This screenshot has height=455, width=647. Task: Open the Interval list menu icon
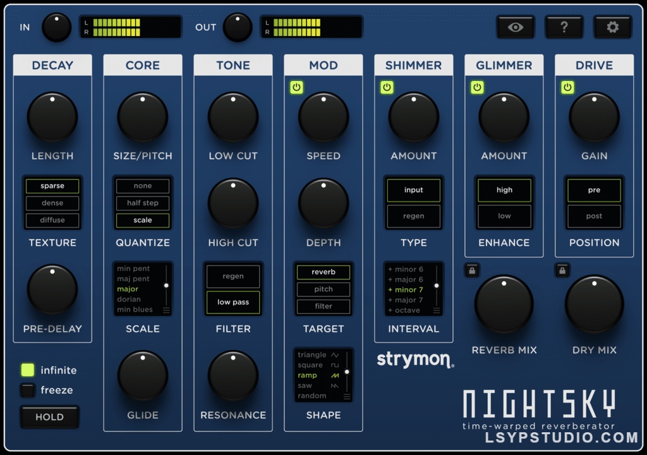(436, 310)
